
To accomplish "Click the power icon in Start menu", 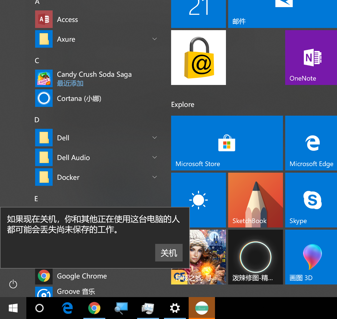I will coord(13,284).
